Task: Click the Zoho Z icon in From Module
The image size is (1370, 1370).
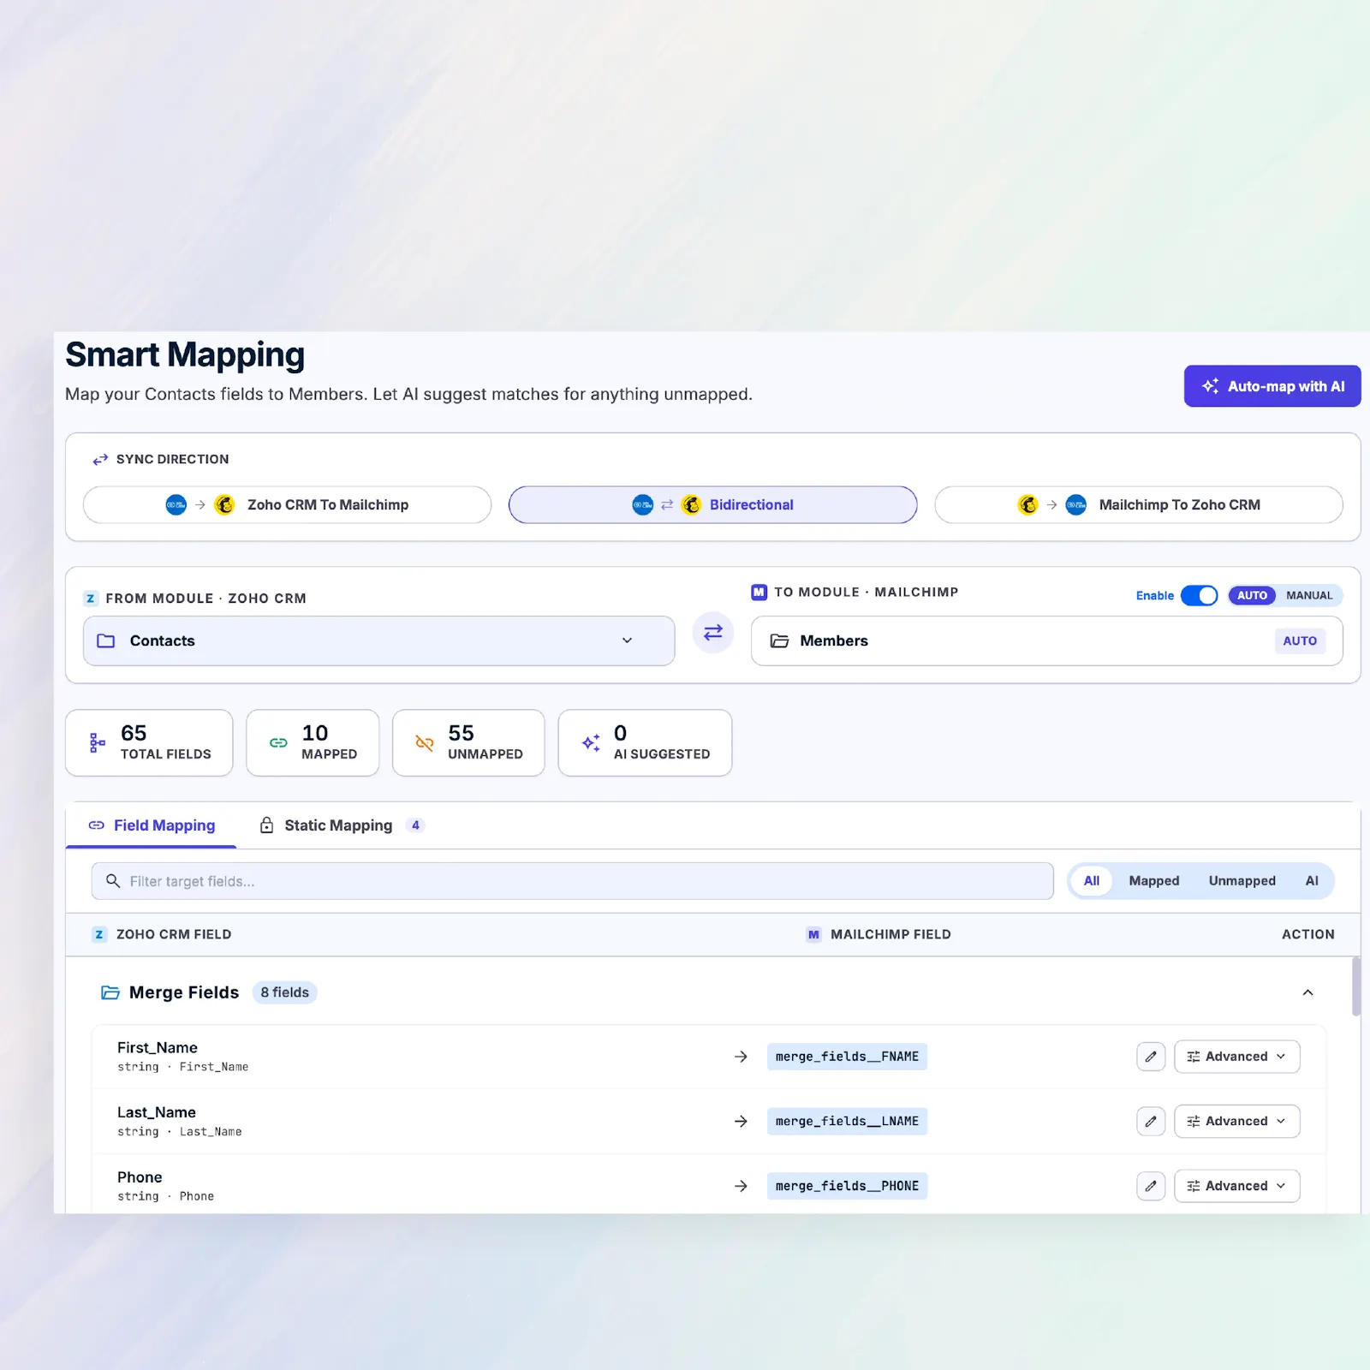Action: click(91, 599)
